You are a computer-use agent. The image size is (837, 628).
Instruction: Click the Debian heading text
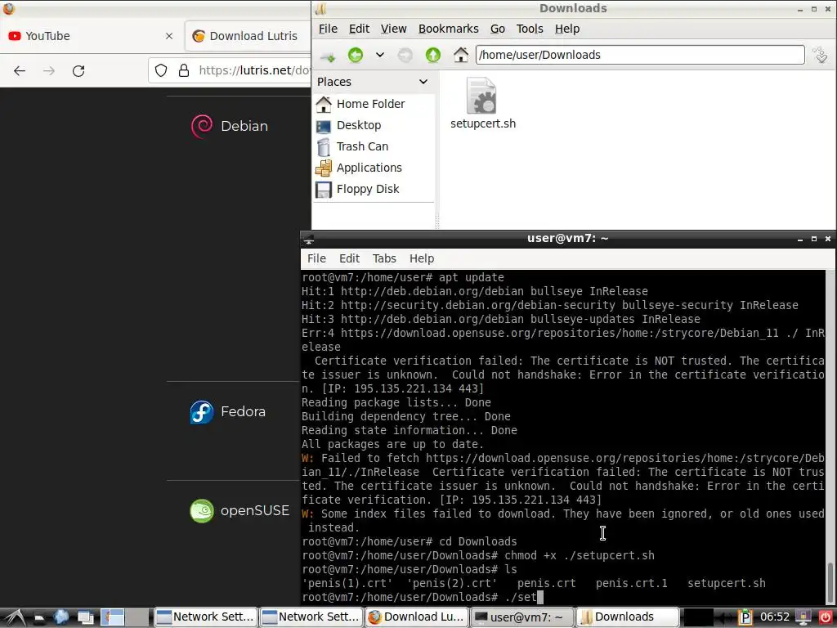244,126
